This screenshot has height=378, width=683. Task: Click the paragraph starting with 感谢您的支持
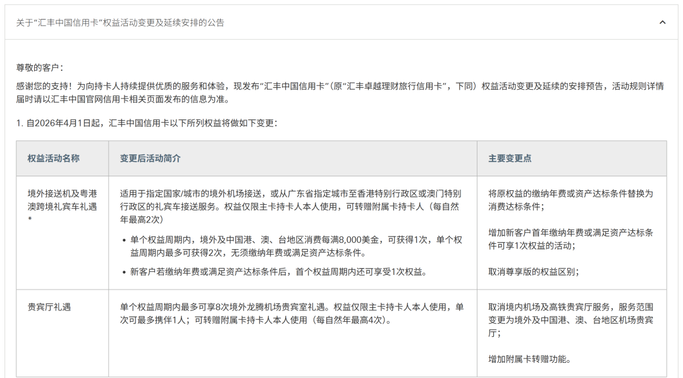click(340, 93)
